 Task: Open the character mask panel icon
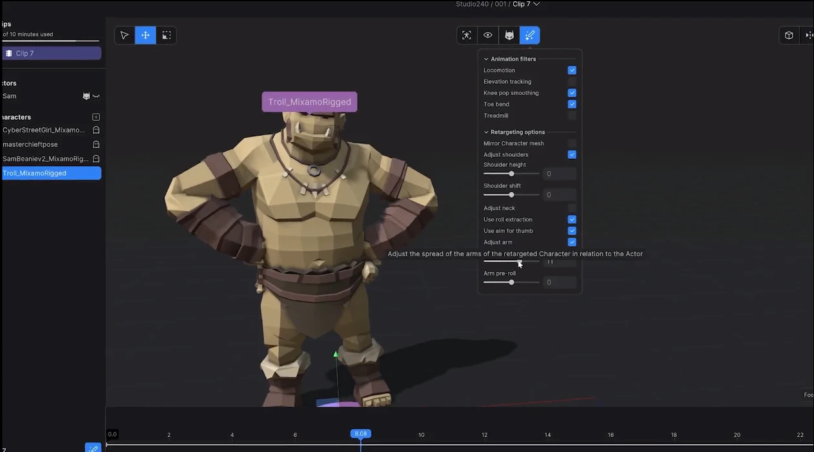coord(509,35)
